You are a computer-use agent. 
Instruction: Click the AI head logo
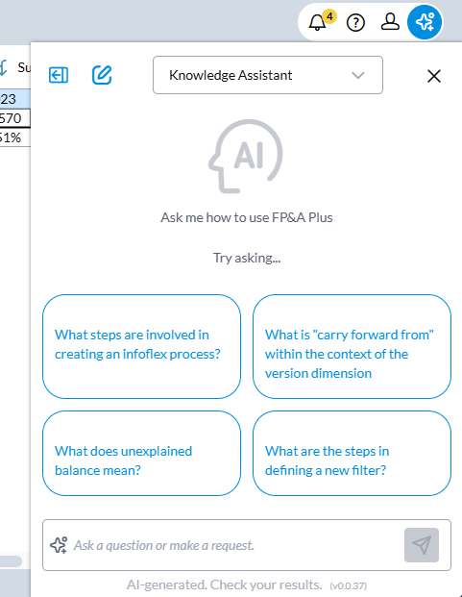(246, 156)
